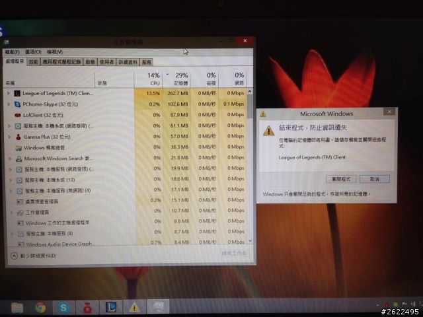Close the Microsoft Windows warning dialog

tap(389, 112)
